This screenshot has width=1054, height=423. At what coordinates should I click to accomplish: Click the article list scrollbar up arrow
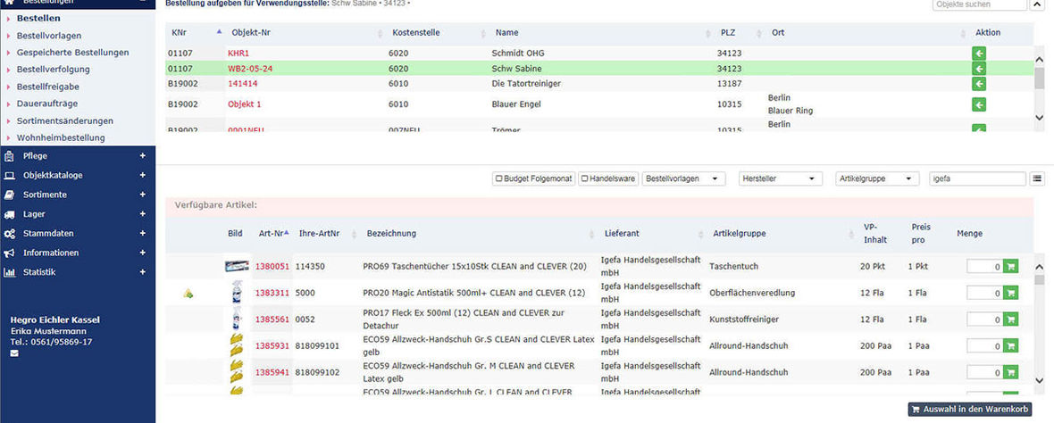[1039, 267]
